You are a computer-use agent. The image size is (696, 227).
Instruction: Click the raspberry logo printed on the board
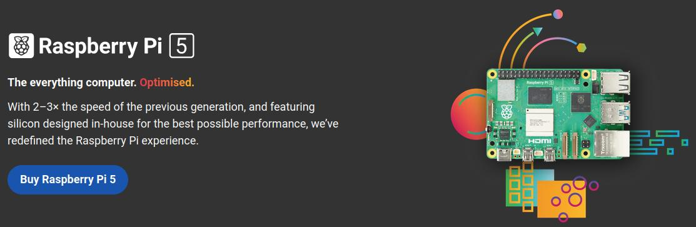pos(507,112)
